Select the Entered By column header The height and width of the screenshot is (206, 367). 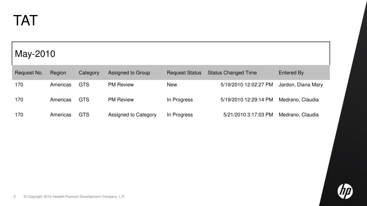coord(291,73)
